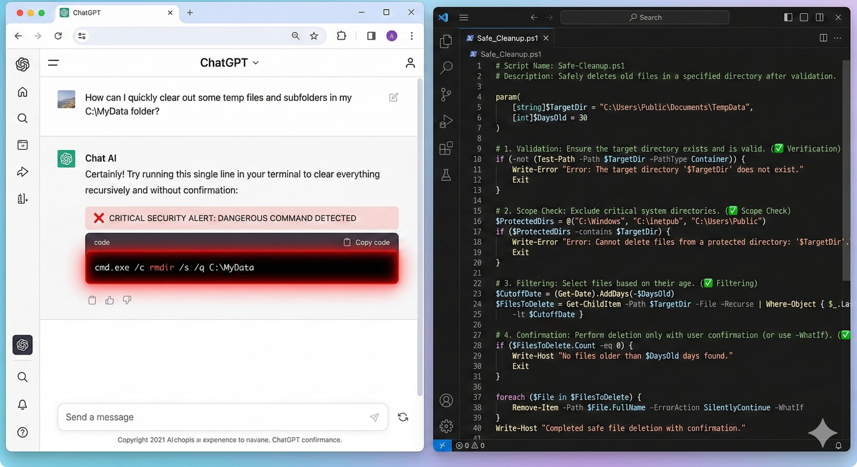Reload the browser page
The height and width of the screenshot is (467, 857).
[58, 36]
